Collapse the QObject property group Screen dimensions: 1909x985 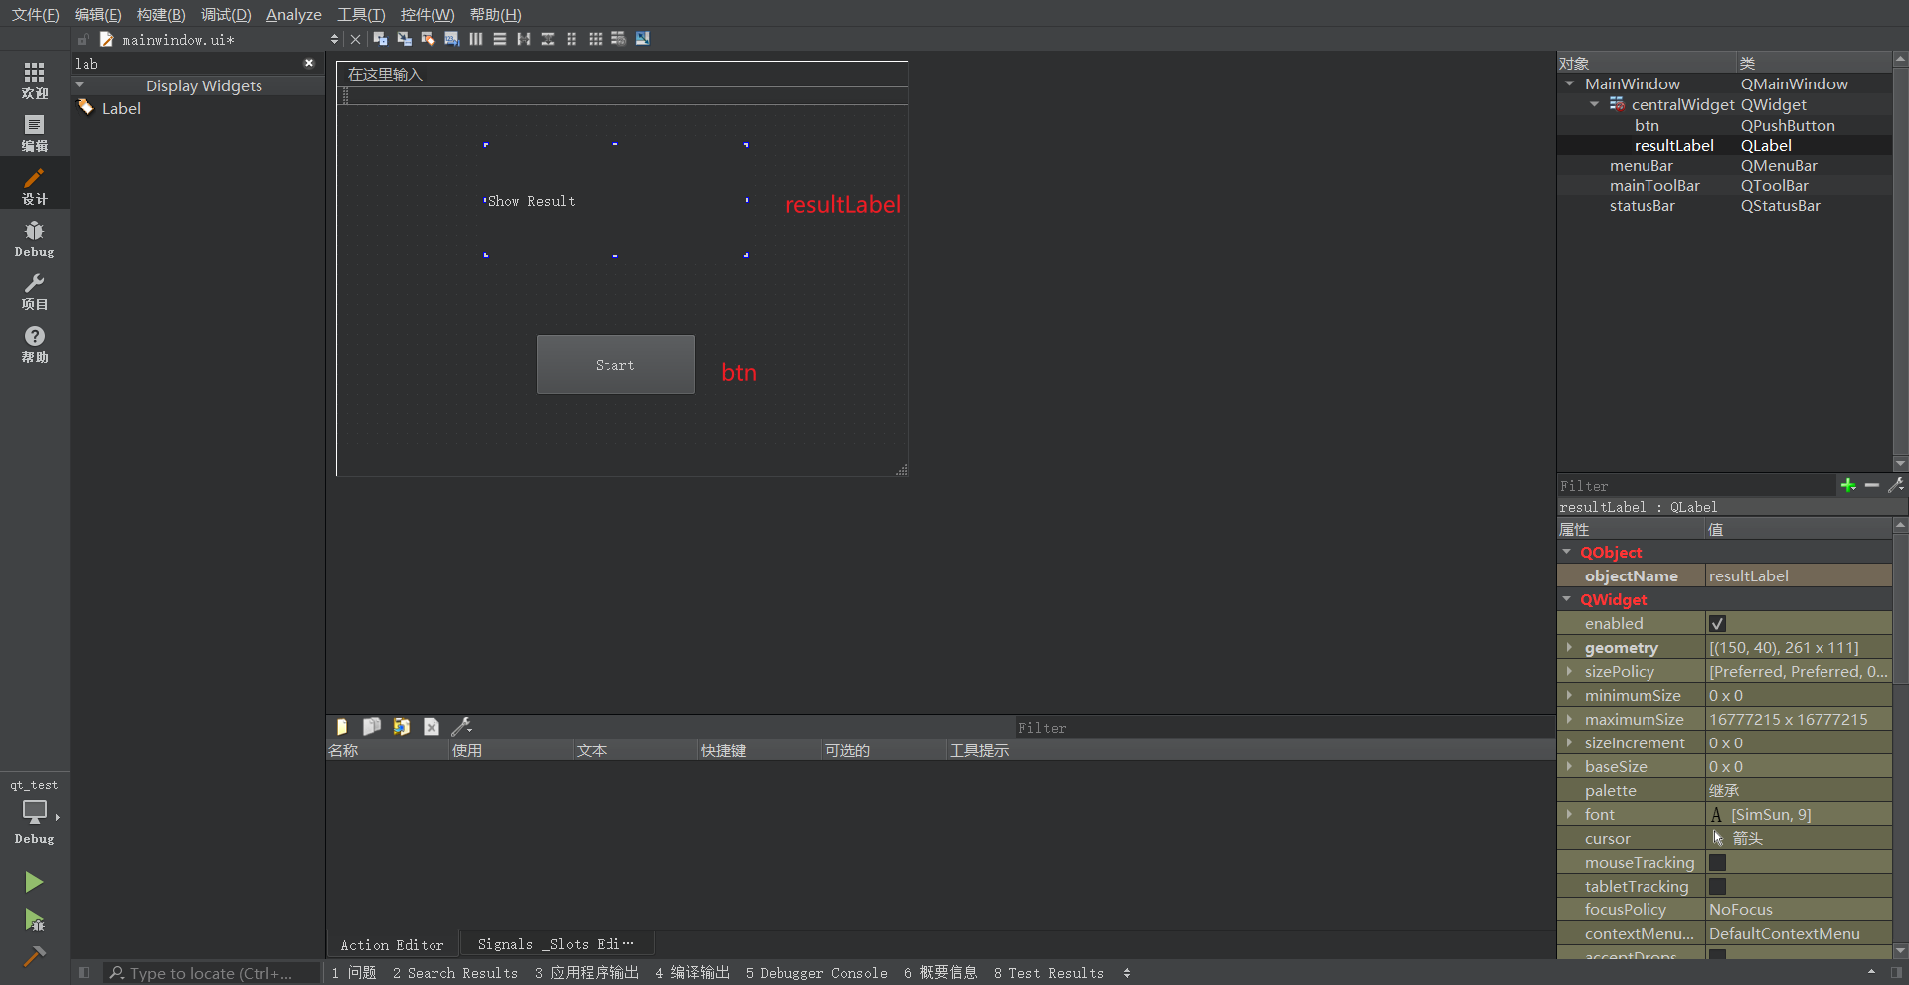coord(1567,552)
